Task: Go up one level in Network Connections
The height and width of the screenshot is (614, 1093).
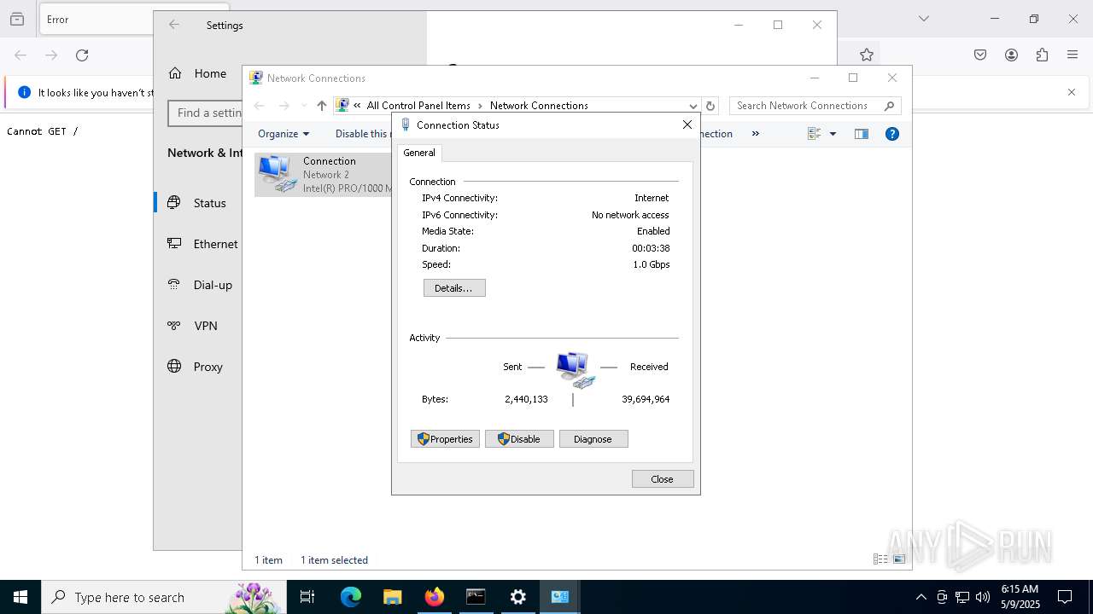Action: pos(321,106)
